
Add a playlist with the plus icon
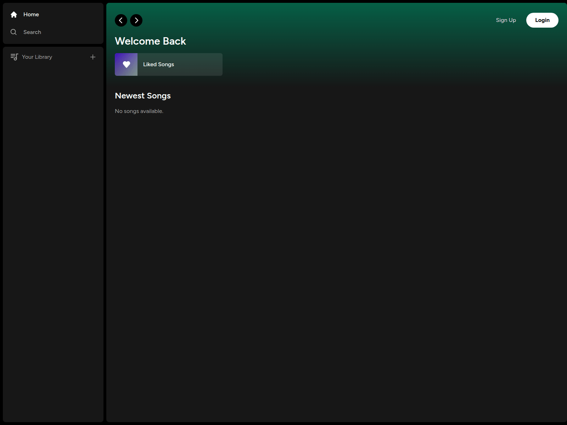tap(93, 57)
